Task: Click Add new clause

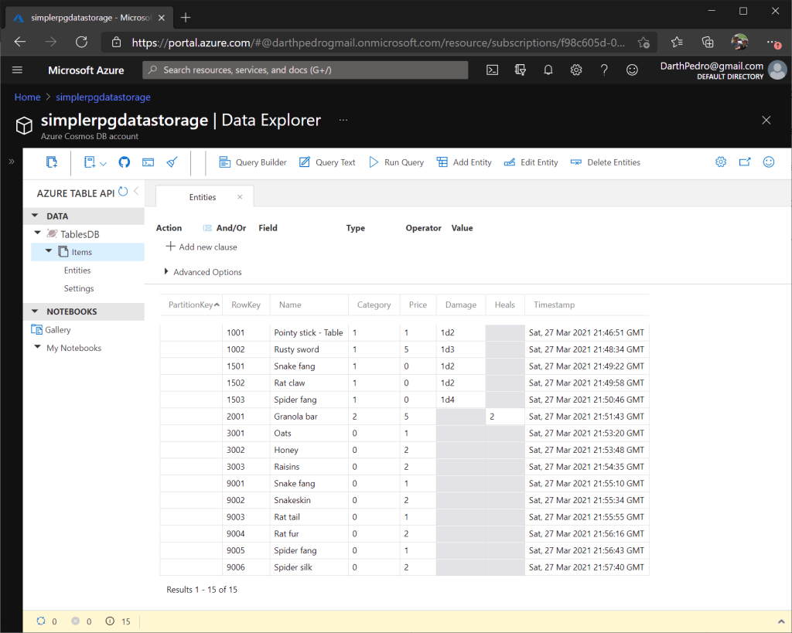Action: point(202,247)
